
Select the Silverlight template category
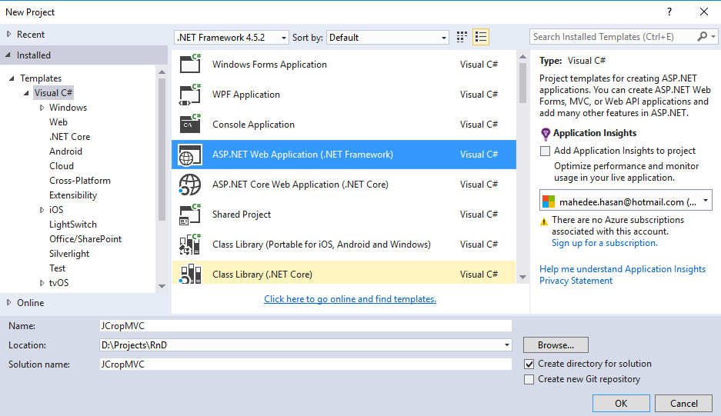69,254
